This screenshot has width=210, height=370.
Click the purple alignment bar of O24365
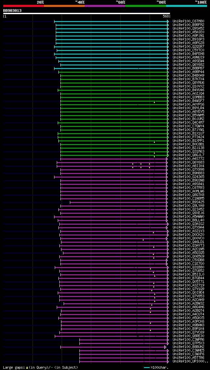click(x=110, y=177)
